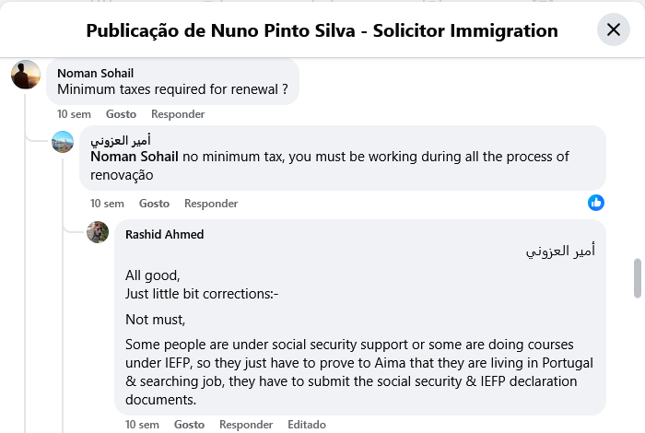Open Noman Sohail's profile picture
The width and height of the screenshot is (645, 433).
pyautogui.click(x=26, y=75)
